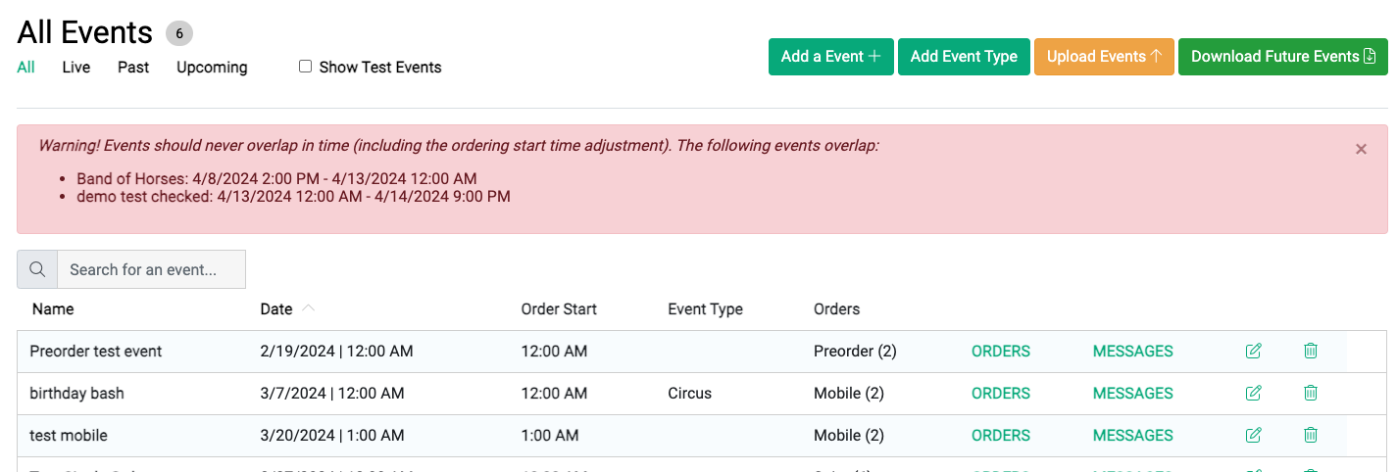Click edit icon for birthday bash
1397x472 pixels.
(x=1253, y=393)
